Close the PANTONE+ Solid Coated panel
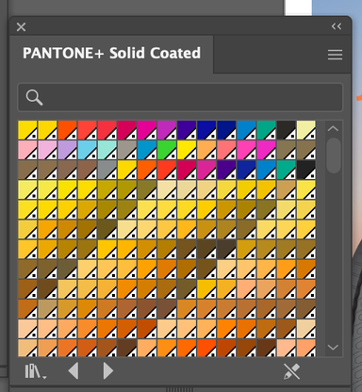Image resolution: width=362 pixels, height=392 pixels. (x=21, y=27)
